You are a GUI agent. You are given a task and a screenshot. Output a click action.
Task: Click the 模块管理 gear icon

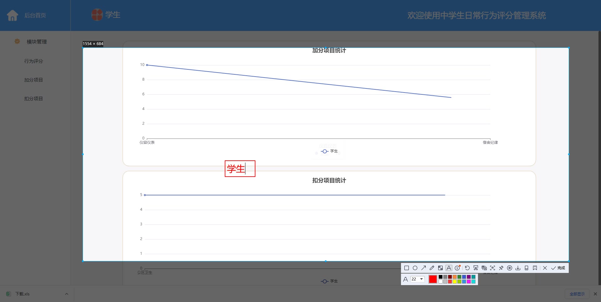pyautogui.click(x=17, y=41)
